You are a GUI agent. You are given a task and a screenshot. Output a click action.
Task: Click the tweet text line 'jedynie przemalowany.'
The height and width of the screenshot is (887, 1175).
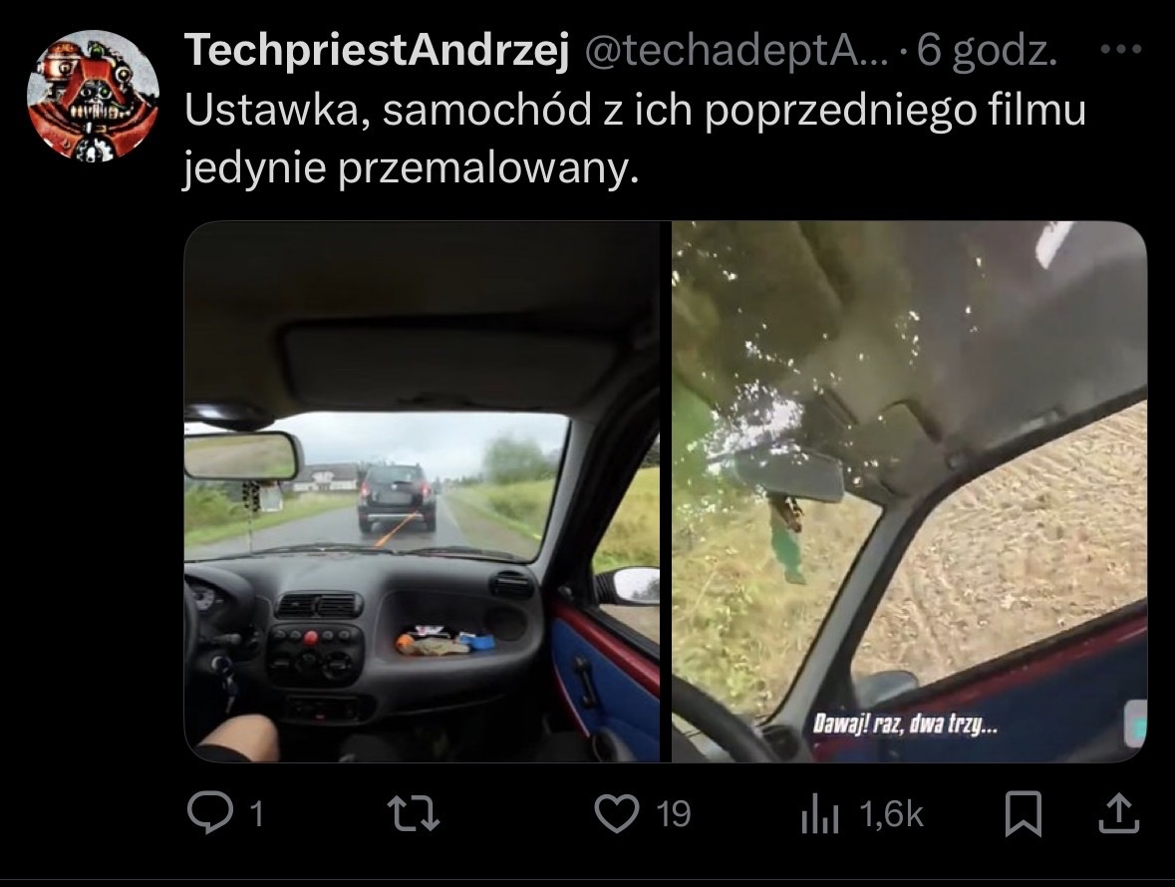411,167
